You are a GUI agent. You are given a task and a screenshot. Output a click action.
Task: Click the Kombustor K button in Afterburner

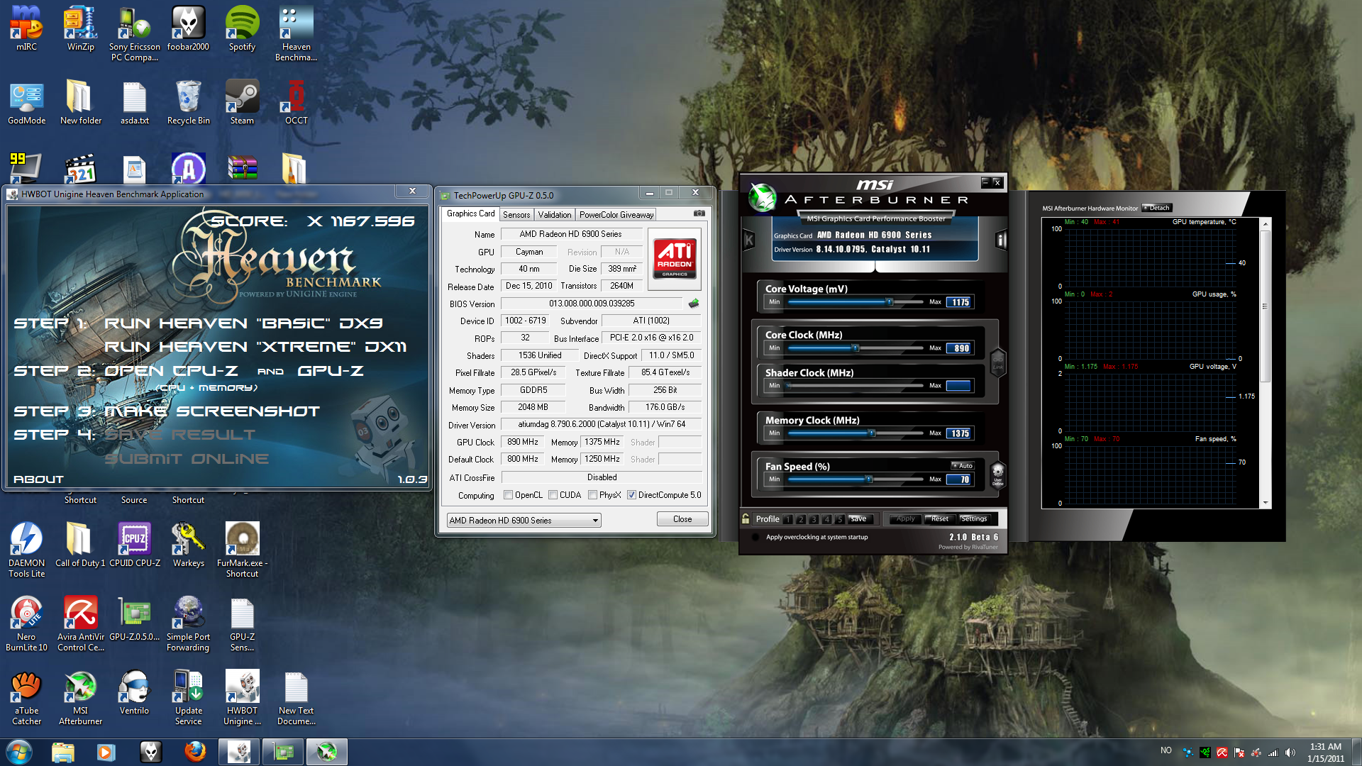(748, 240)
